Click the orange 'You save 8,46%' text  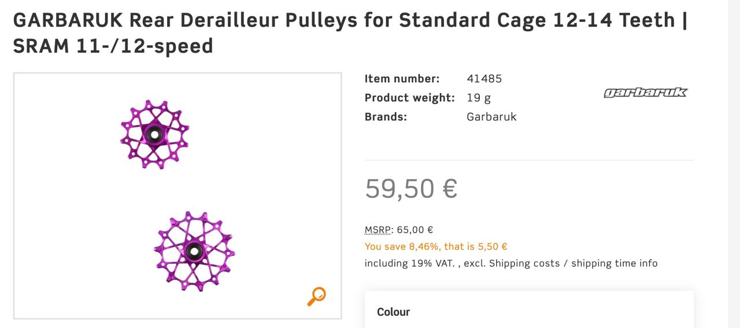click(x=436, y=246)
